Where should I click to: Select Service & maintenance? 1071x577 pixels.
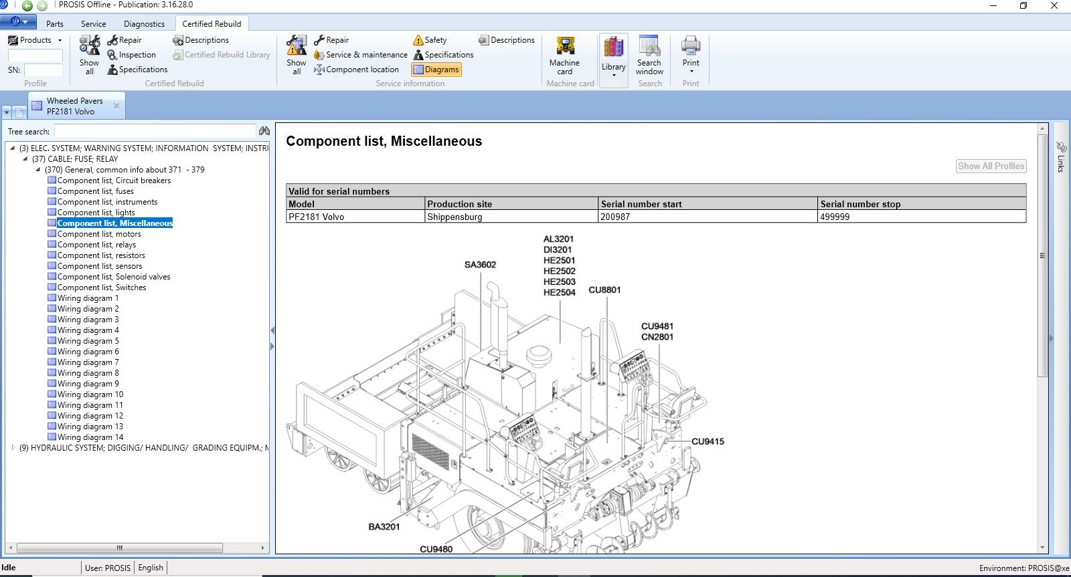click(x=360, y=55)
